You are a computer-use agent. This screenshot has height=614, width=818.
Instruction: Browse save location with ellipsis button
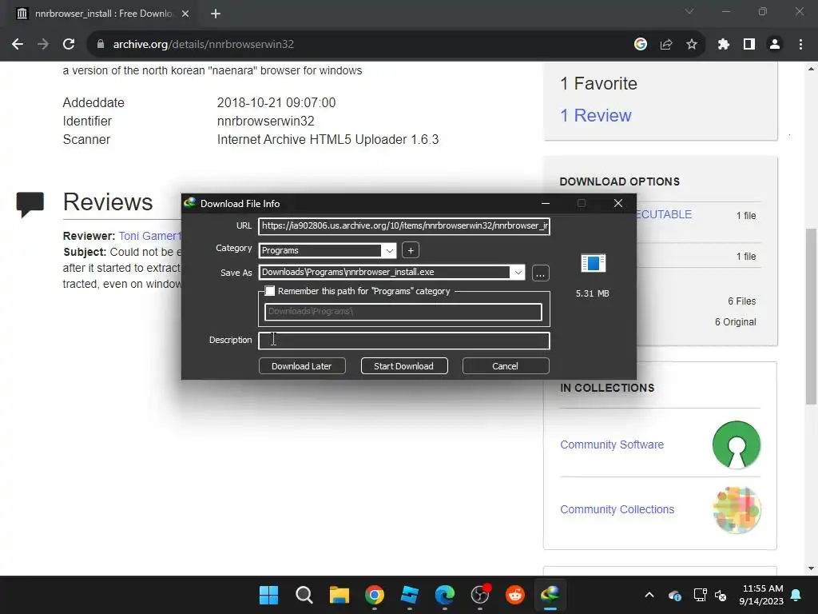pos(541,273)
